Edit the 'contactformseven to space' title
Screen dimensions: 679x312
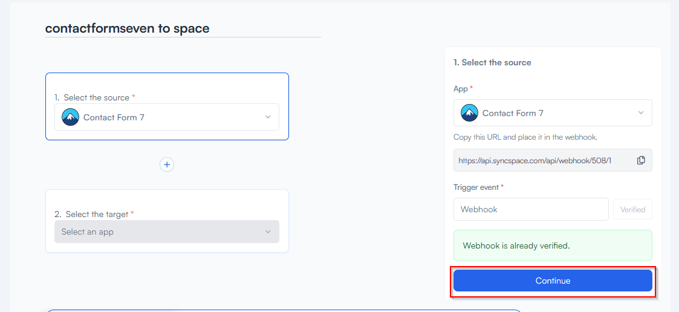coord(128,28)
